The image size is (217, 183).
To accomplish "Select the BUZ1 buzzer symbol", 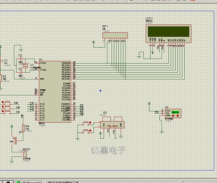I will (x=25, y=154).
